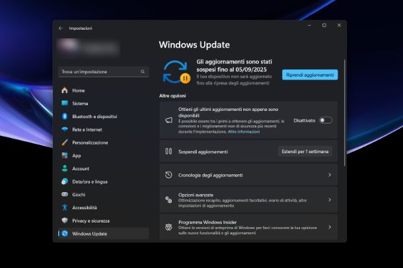Click the Accessibilità icon
The image size is (403, 268).
(65, 207)
